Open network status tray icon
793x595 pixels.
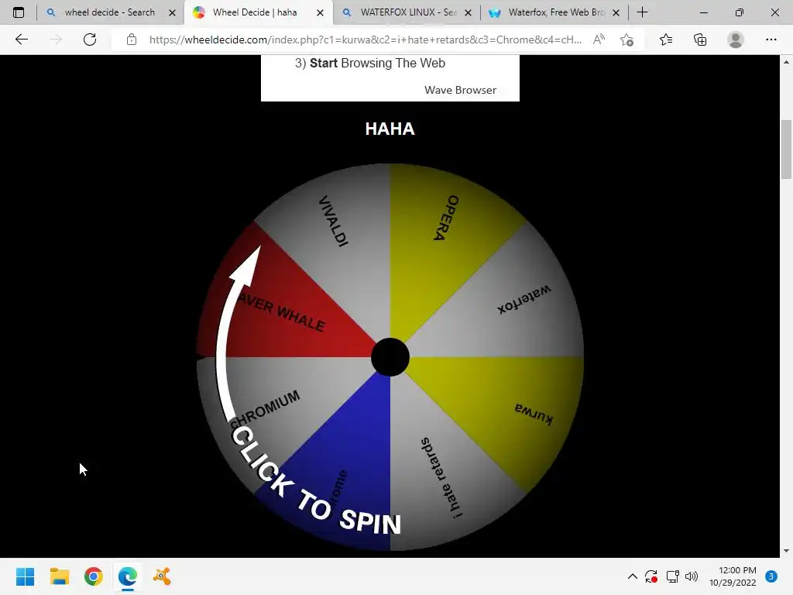672,576
